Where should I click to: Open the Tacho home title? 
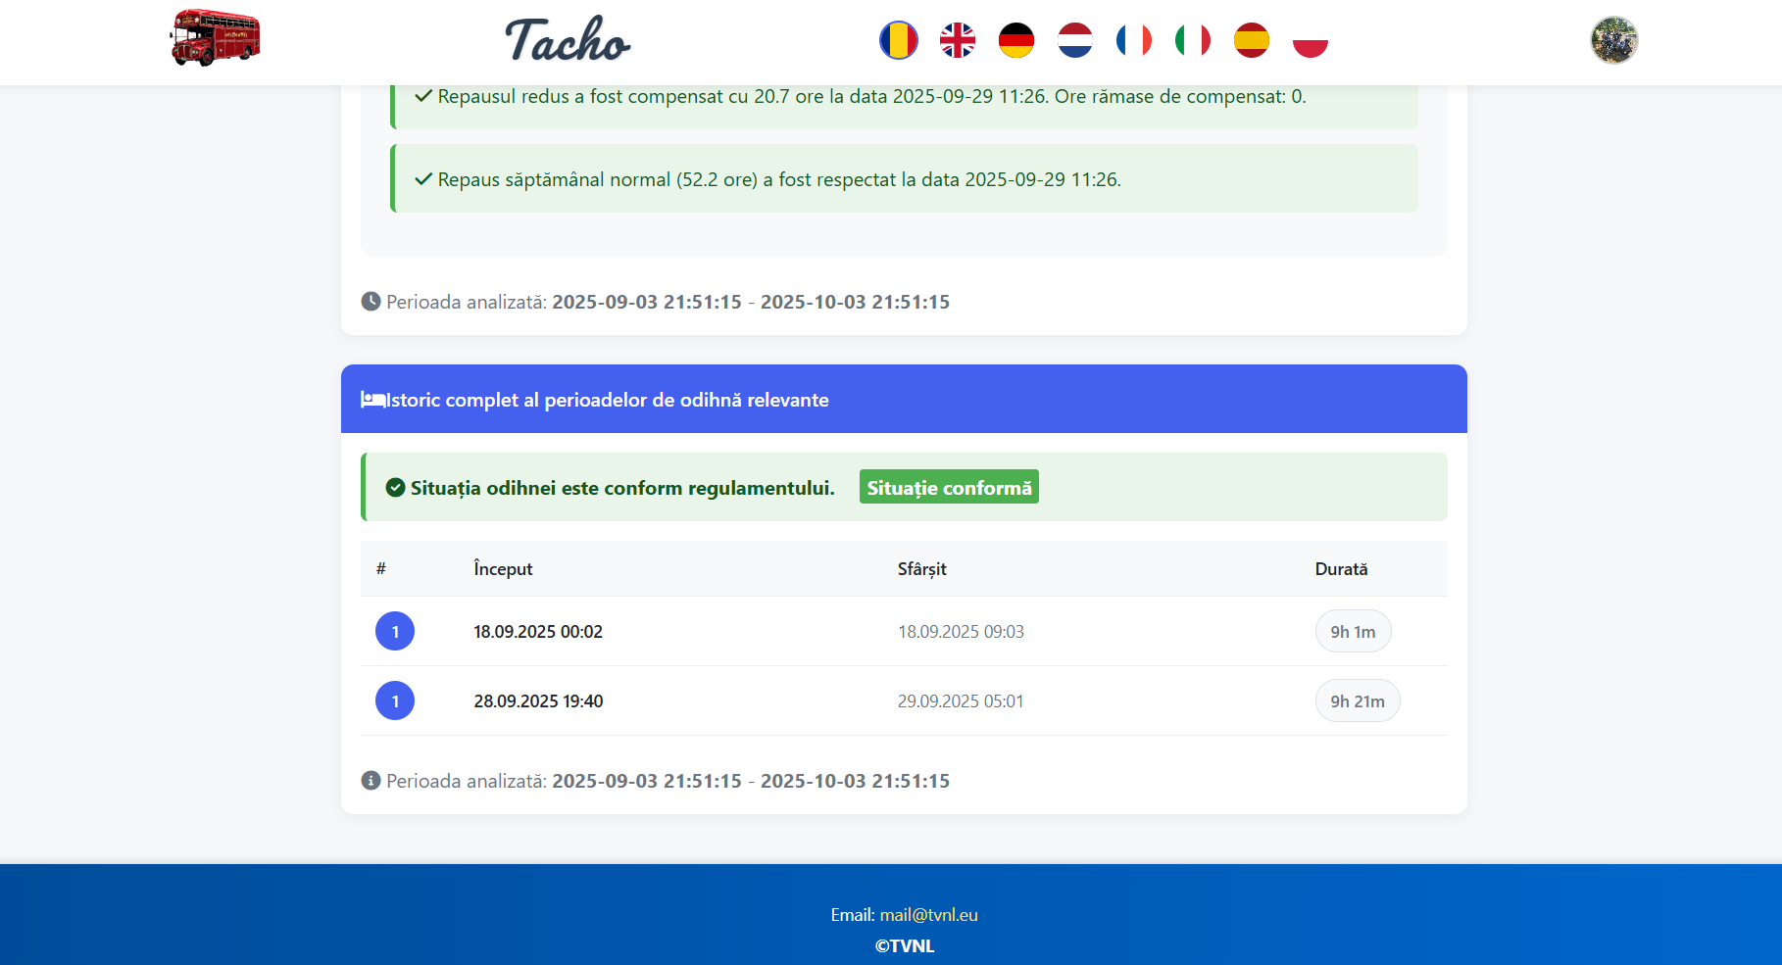coord(568,40)
